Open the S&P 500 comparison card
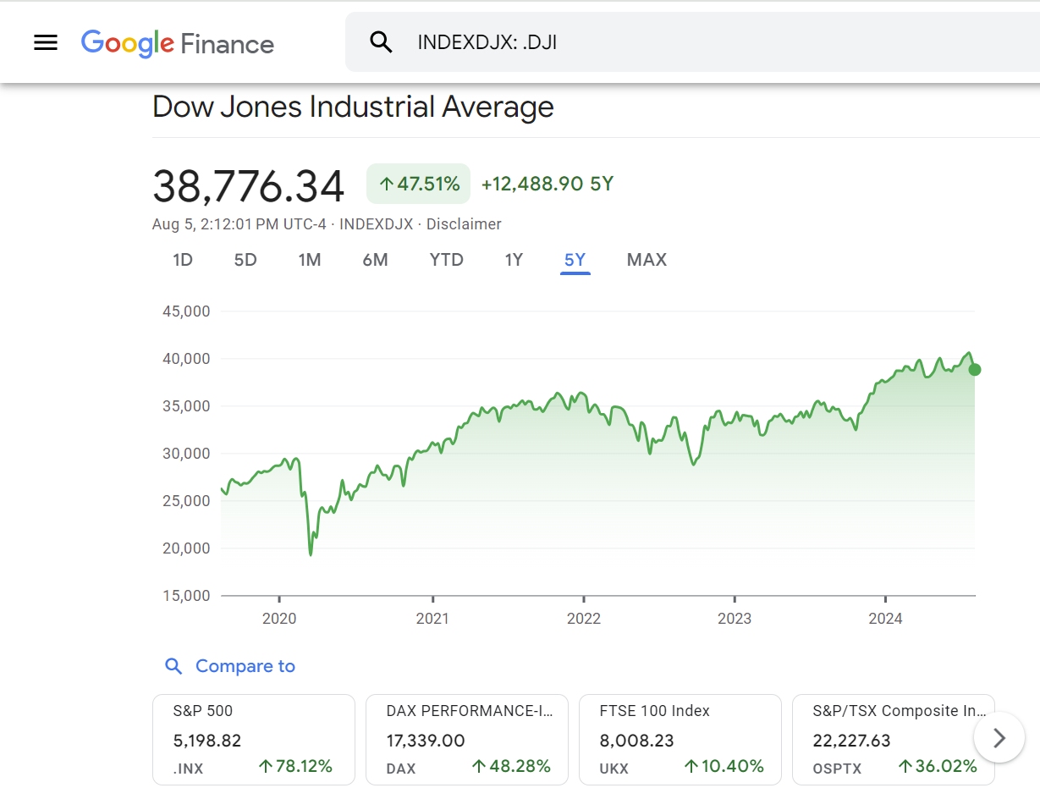This screenshot has height=810, width=1040. 254,740
